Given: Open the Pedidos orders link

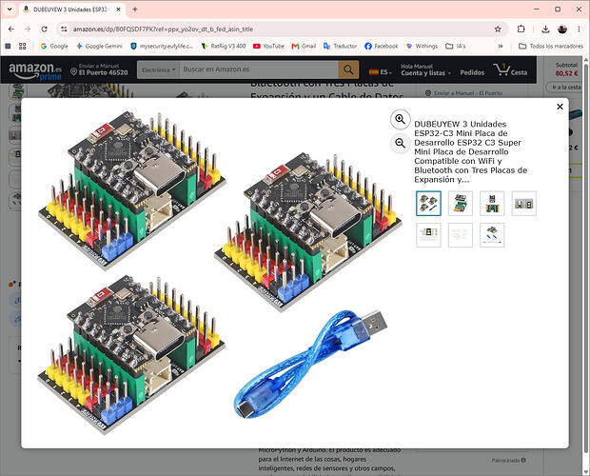Looking at the screenshot, I should point(472,72).
